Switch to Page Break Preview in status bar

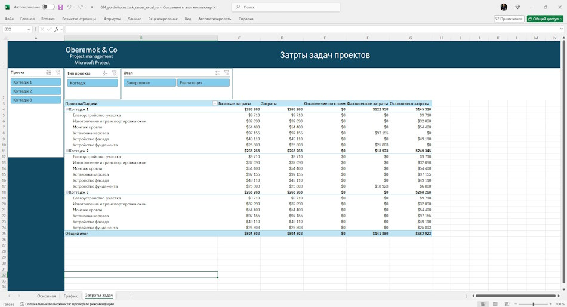(x=507, y=304)
